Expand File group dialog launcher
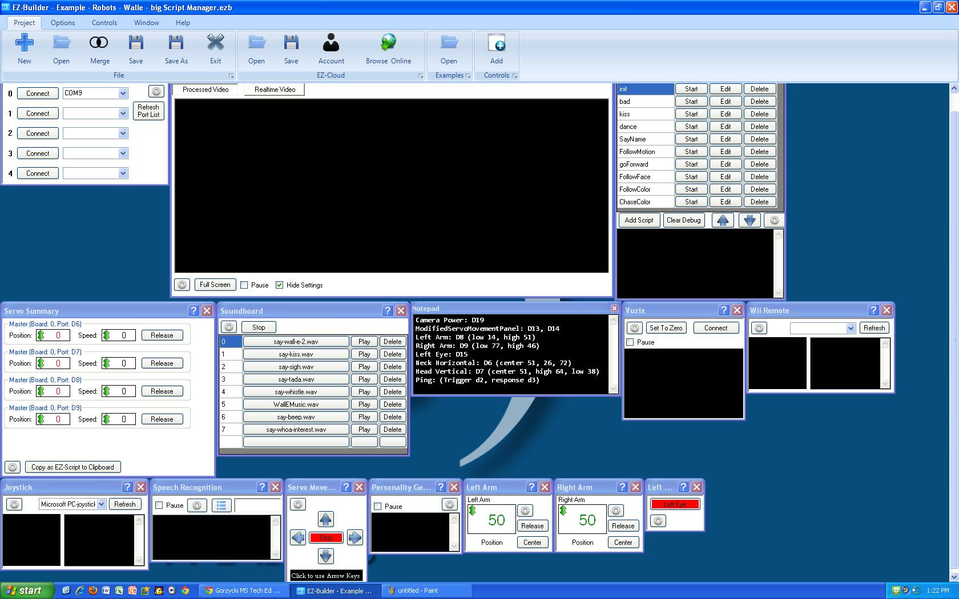The image size is (959, 599). point(231,76)
